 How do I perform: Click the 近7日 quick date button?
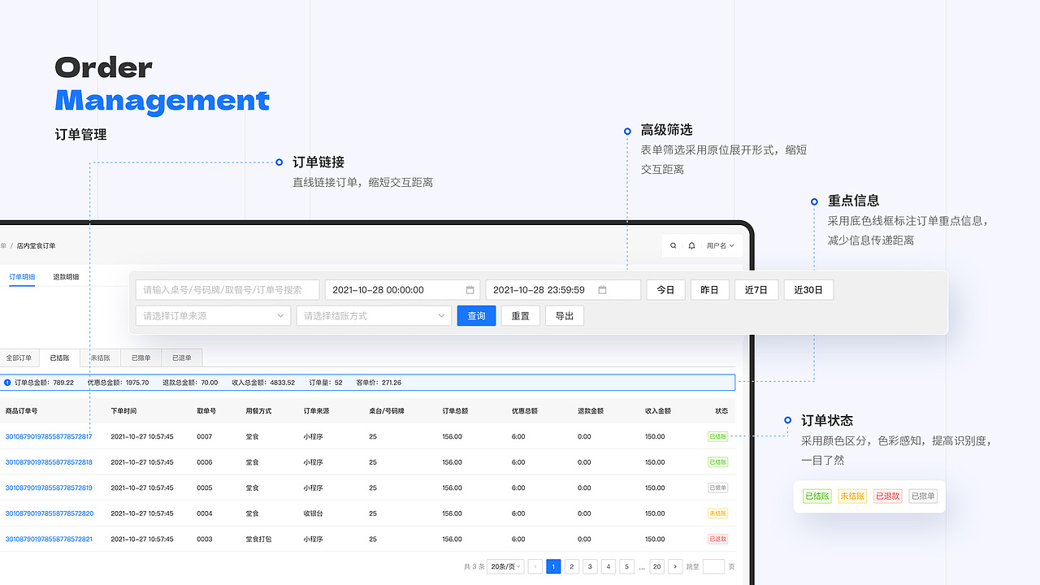(756, 290)
